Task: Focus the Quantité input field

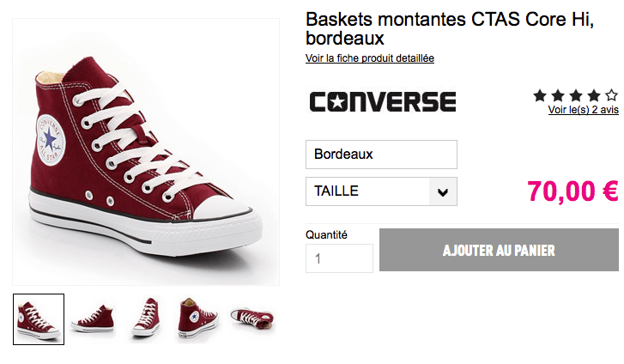Action: (x=339, y=258)
